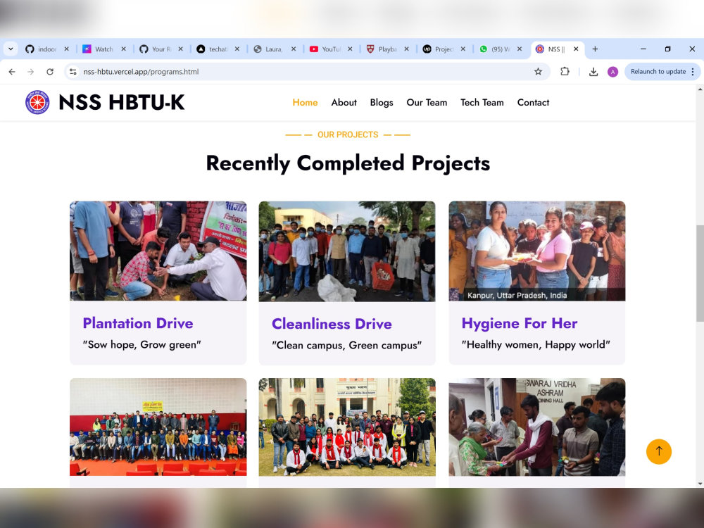Click the "Sow hope, Grow green" tagline
The image size is (704, 528).
click(142, 345)
